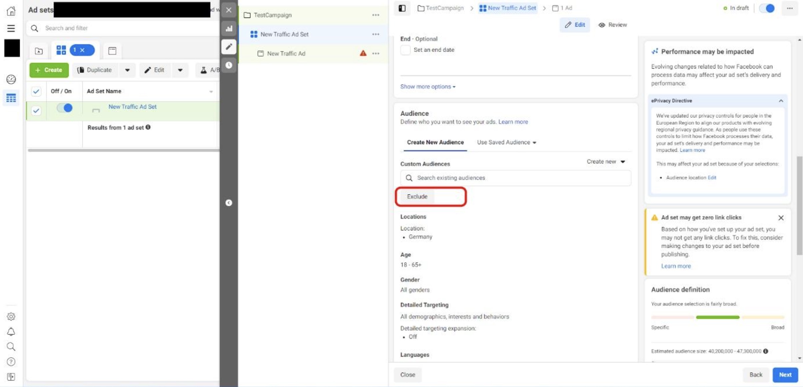Click info icon beside estimated audience size
This screenshot has height=387, width=803.
766,351
